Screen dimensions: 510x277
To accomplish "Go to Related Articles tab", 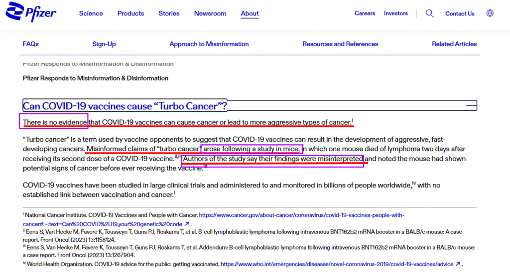I will (454, 44).
